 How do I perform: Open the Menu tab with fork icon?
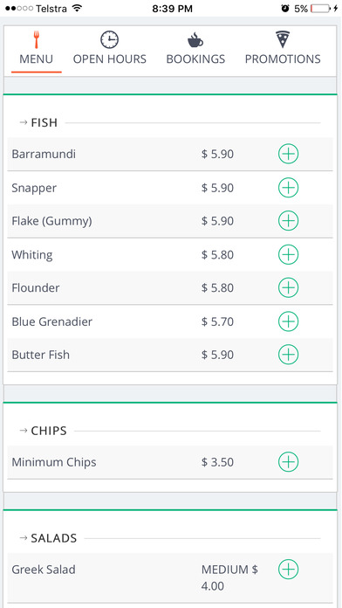36,50
